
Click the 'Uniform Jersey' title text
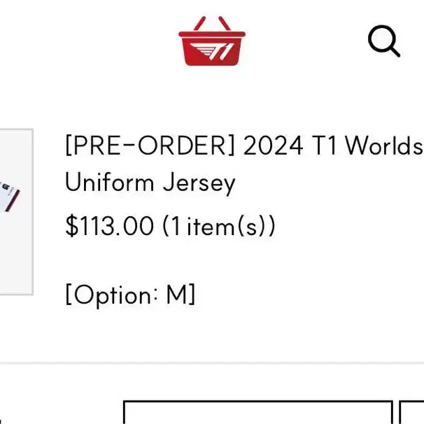coord(150,183)
